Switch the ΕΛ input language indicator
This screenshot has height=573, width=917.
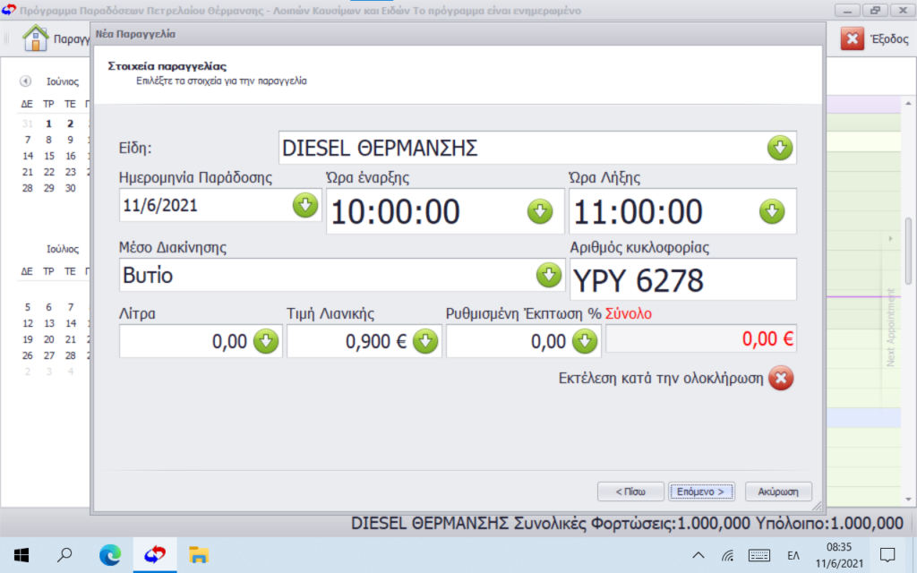[793, 555]
